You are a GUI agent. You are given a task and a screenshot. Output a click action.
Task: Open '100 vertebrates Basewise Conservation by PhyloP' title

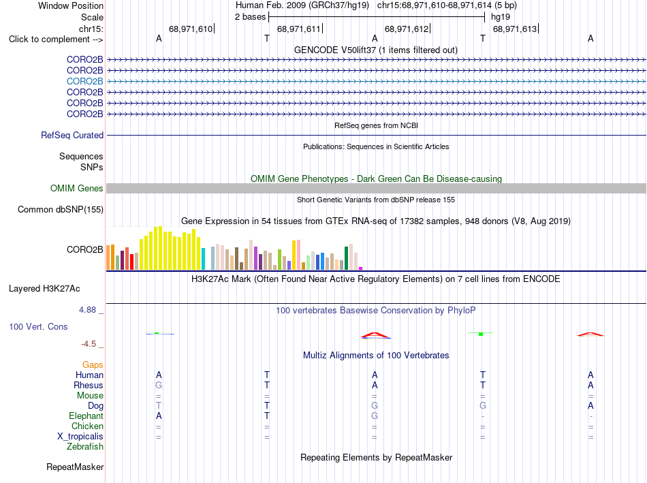pos(376,311)
